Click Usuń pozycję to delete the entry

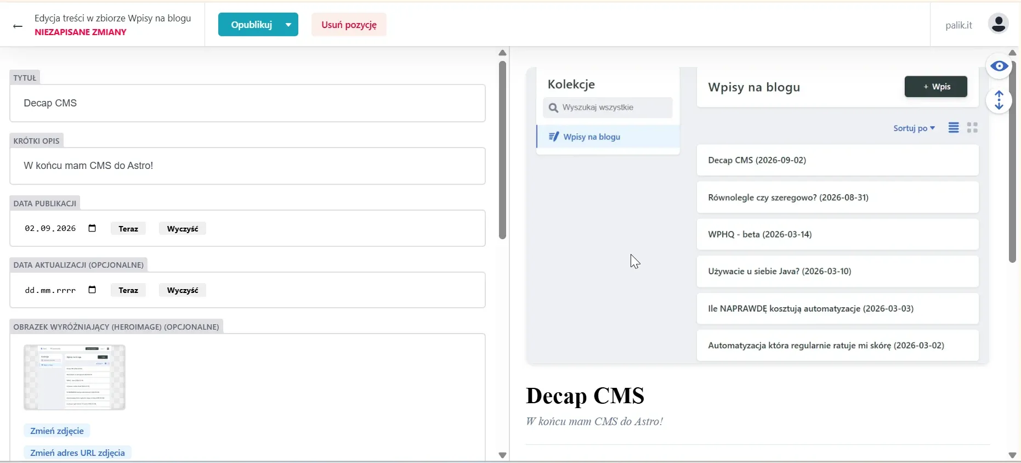(349, 25)
